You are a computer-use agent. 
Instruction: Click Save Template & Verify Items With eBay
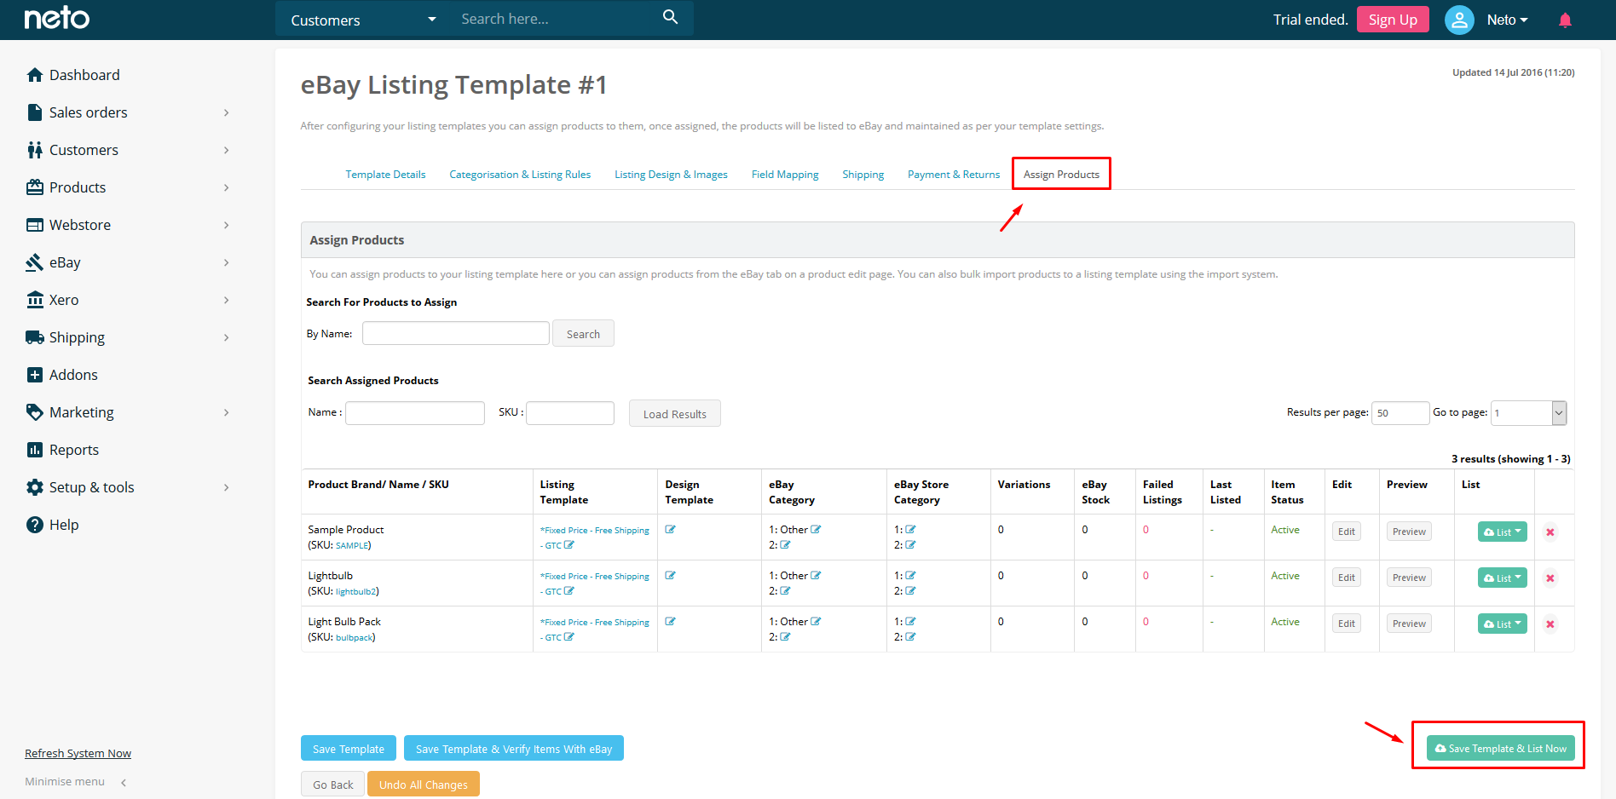[514, 749]
